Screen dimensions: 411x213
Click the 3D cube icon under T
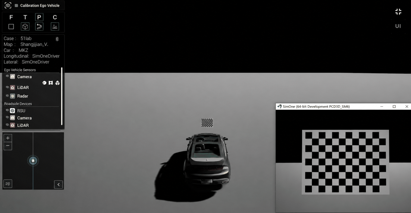25,26
